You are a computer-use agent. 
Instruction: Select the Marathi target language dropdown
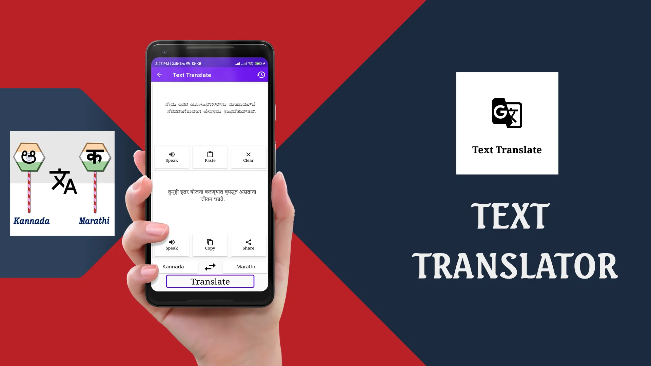tap(245, 266)
